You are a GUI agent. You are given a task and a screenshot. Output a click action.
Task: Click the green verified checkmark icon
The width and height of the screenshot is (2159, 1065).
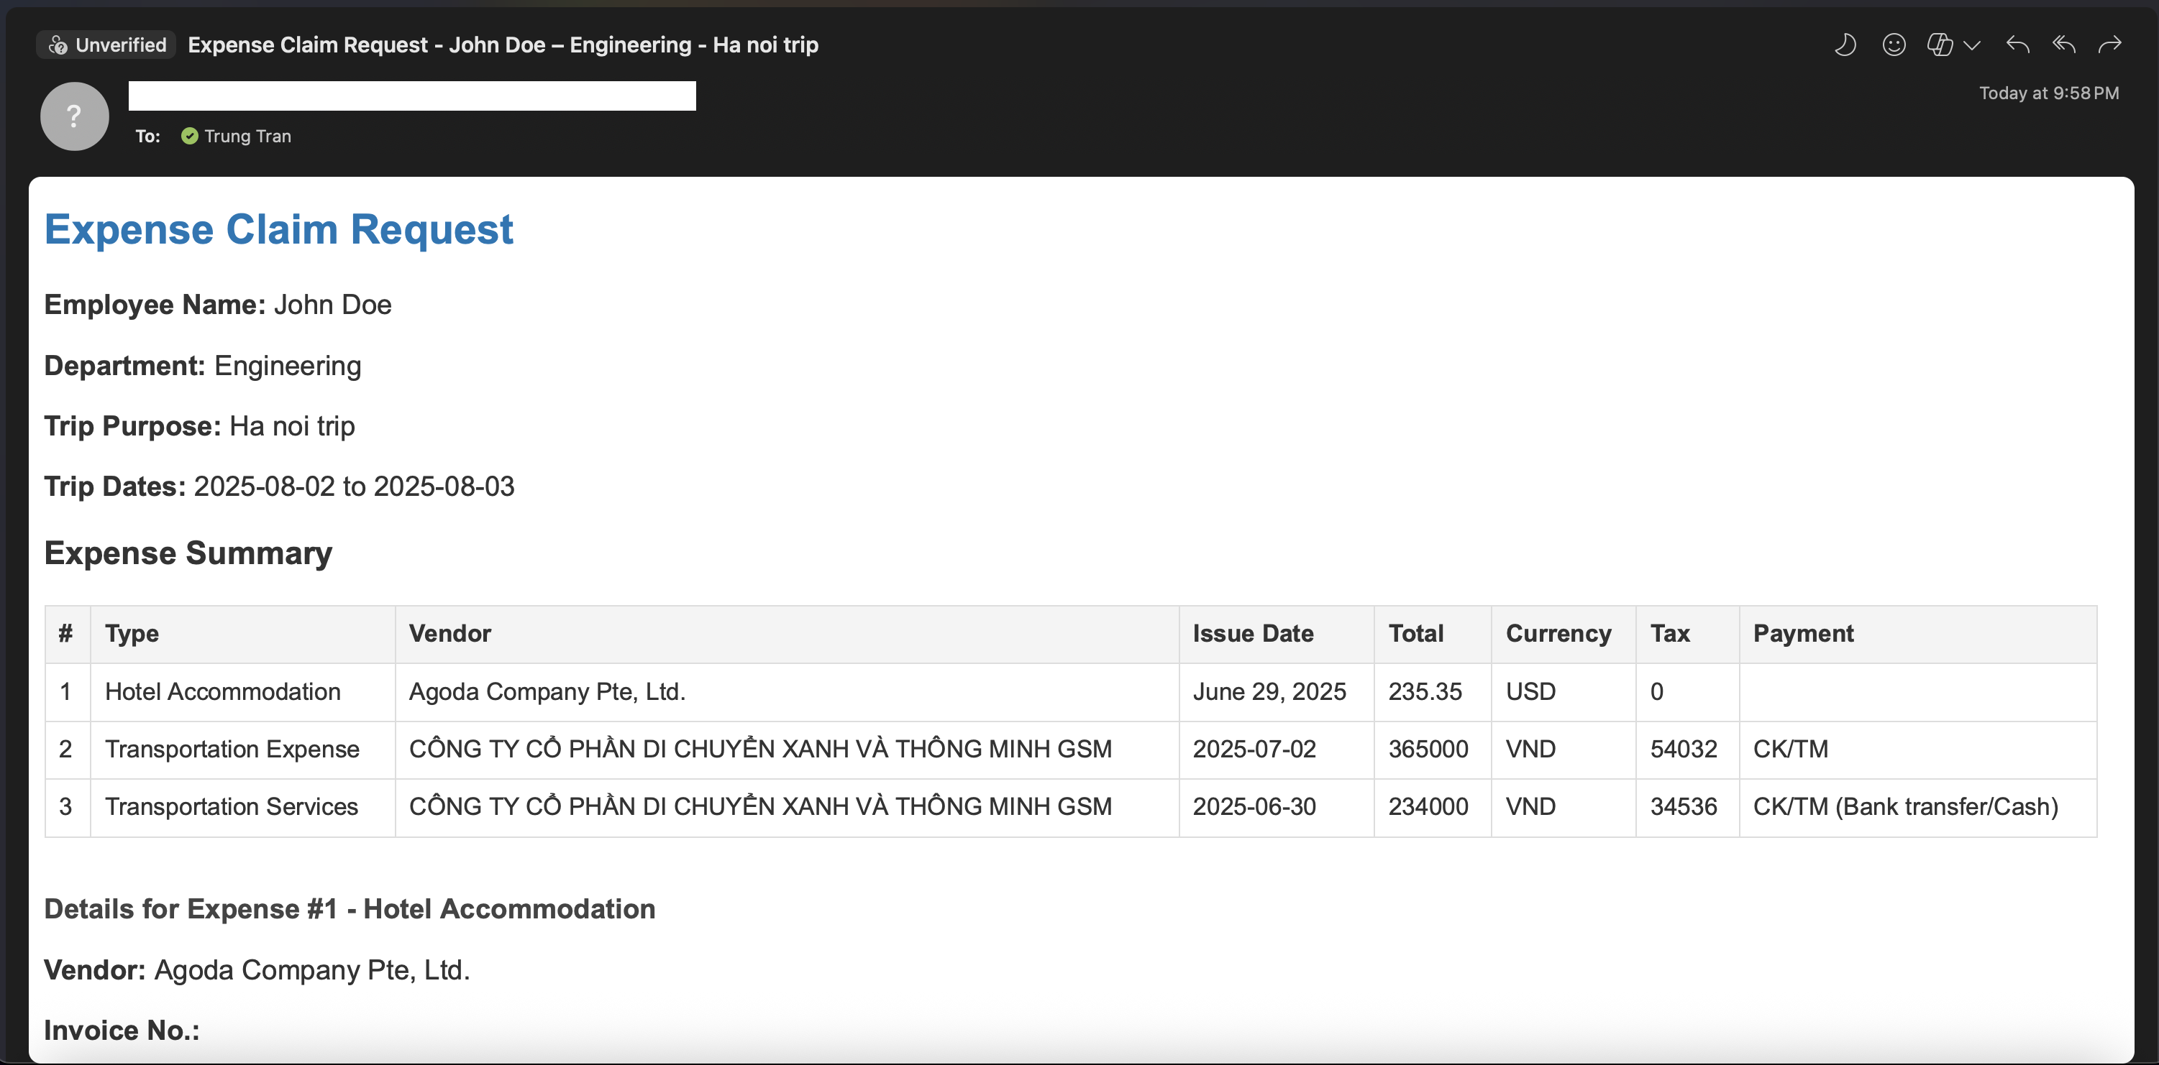191,137
